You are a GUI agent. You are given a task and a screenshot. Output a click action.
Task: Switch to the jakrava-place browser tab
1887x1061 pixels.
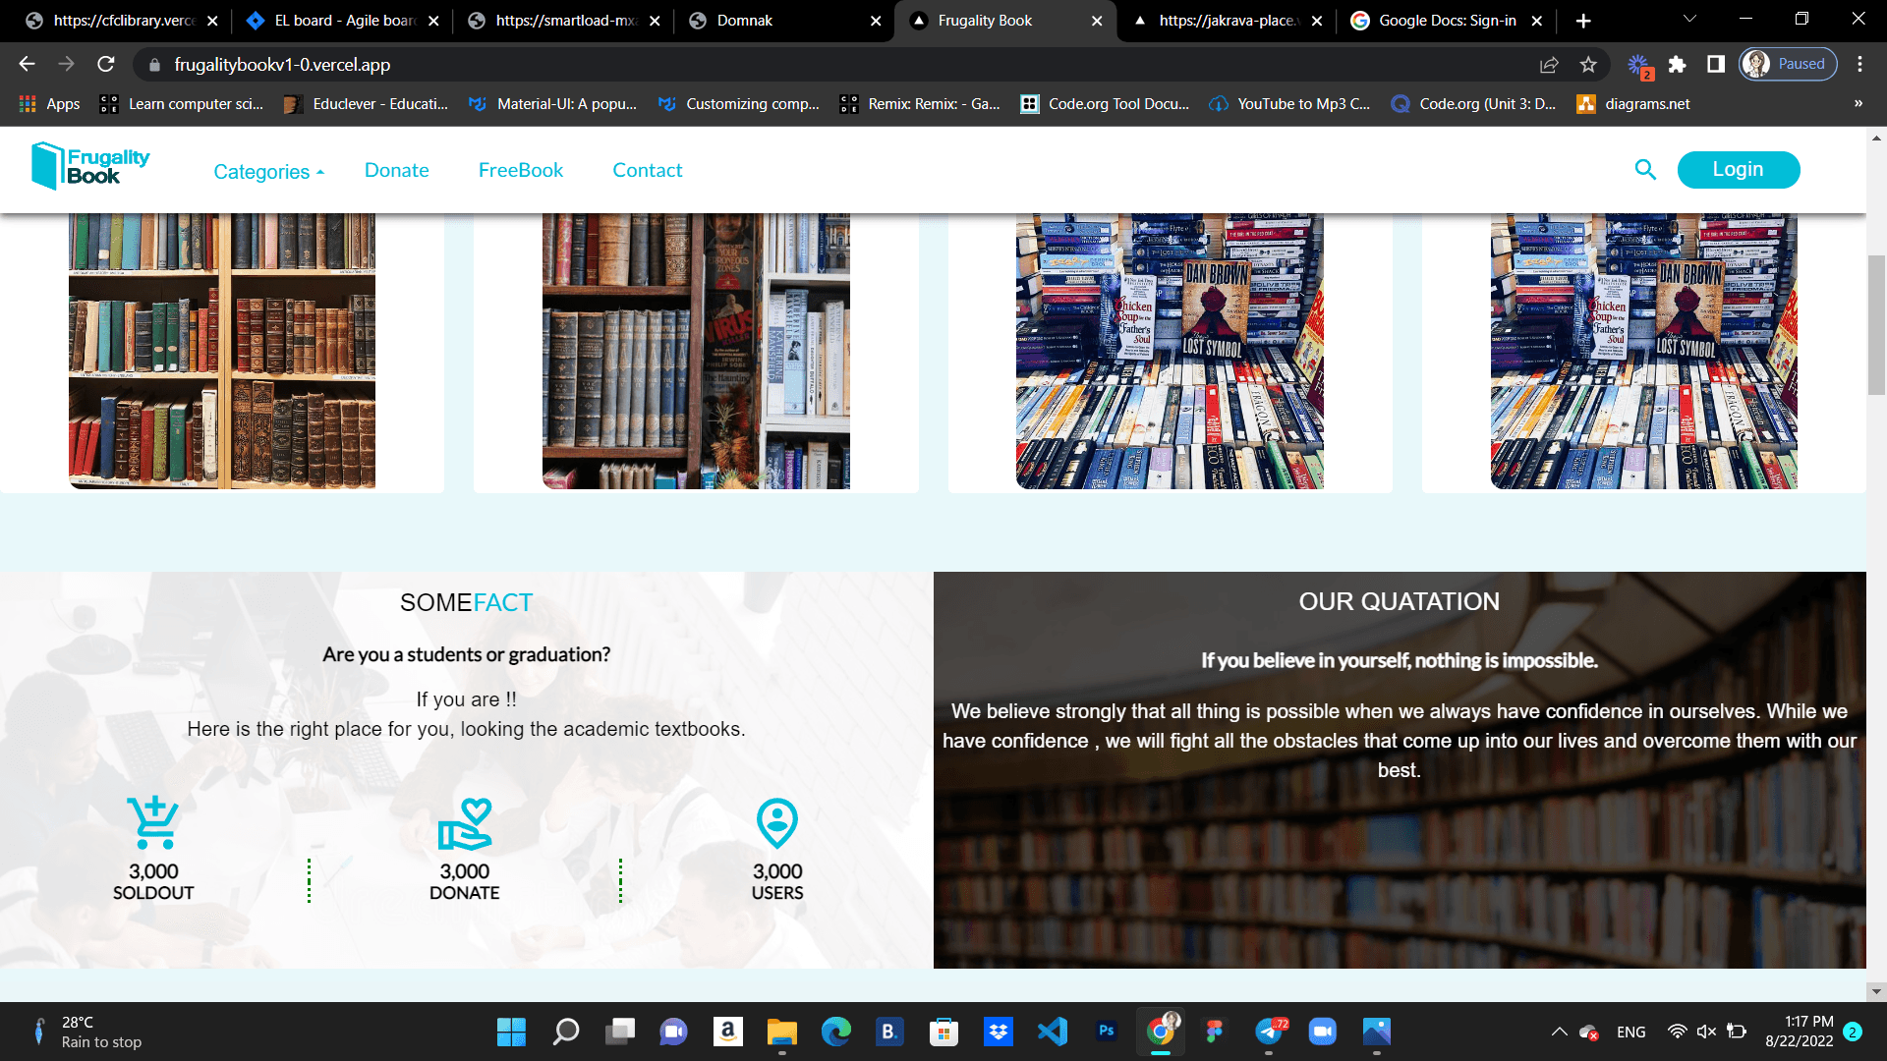(1227, 21)
